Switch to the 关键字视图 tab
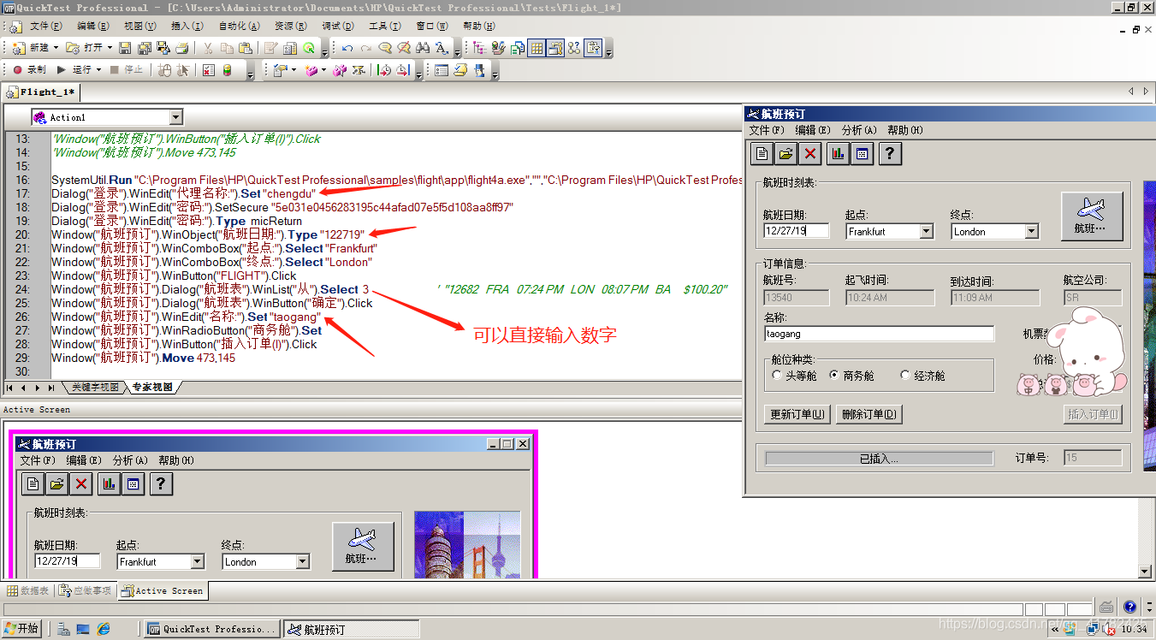The width and height of the screenshot is (1156, 640). pos(95,388)
